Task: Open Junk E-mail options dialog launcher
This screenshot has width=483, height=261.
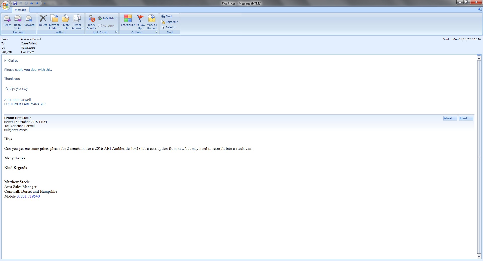Action: pos(116,32)
